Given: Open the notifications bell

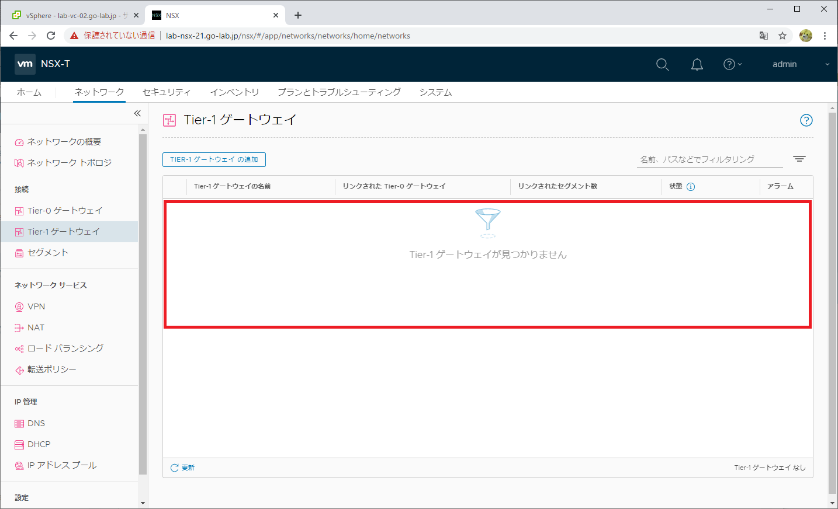Looking at the screenshot, I should (x=697, y=64).
